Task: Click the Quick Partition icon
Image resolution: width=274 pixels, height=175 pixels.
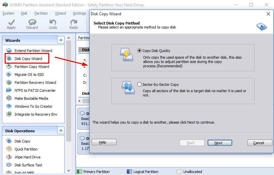Action: pyautogui.click(x=9, y=149)
